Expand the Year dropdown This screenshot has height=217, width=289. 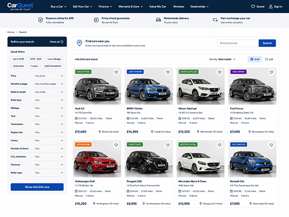coord(49,116)
